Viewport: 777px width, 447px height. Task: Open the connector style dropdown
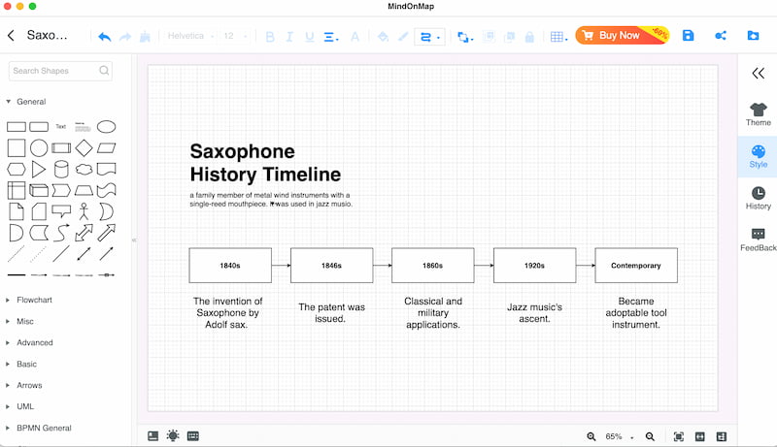[429, 37]
